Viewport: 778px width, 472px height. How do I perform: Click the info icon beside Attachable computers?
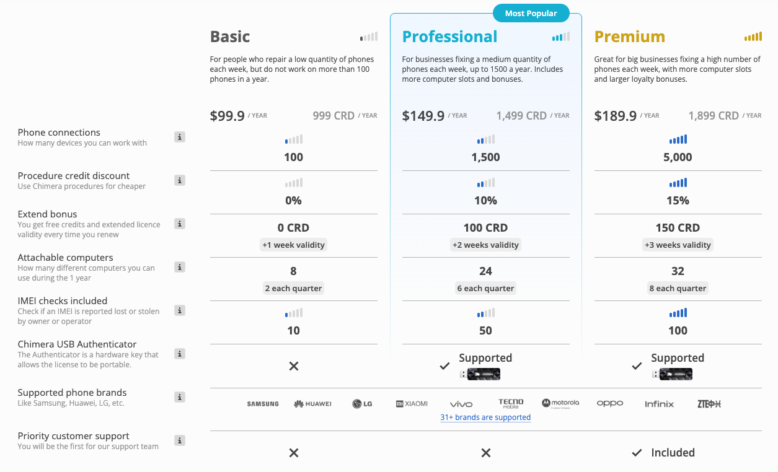179,267
